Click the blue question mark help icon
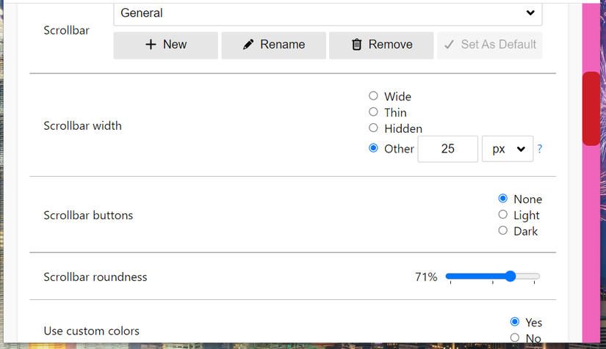 click(x=540, y=149)
